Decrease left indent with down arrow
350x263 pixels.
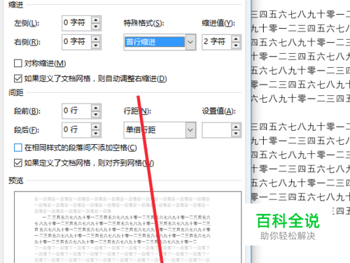[96, 27]
